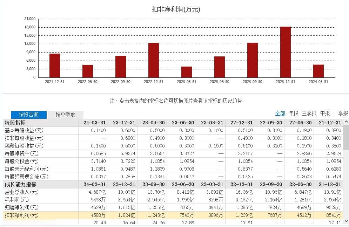
Task: Select the 全部 report filter link
Action: point(280,113)
